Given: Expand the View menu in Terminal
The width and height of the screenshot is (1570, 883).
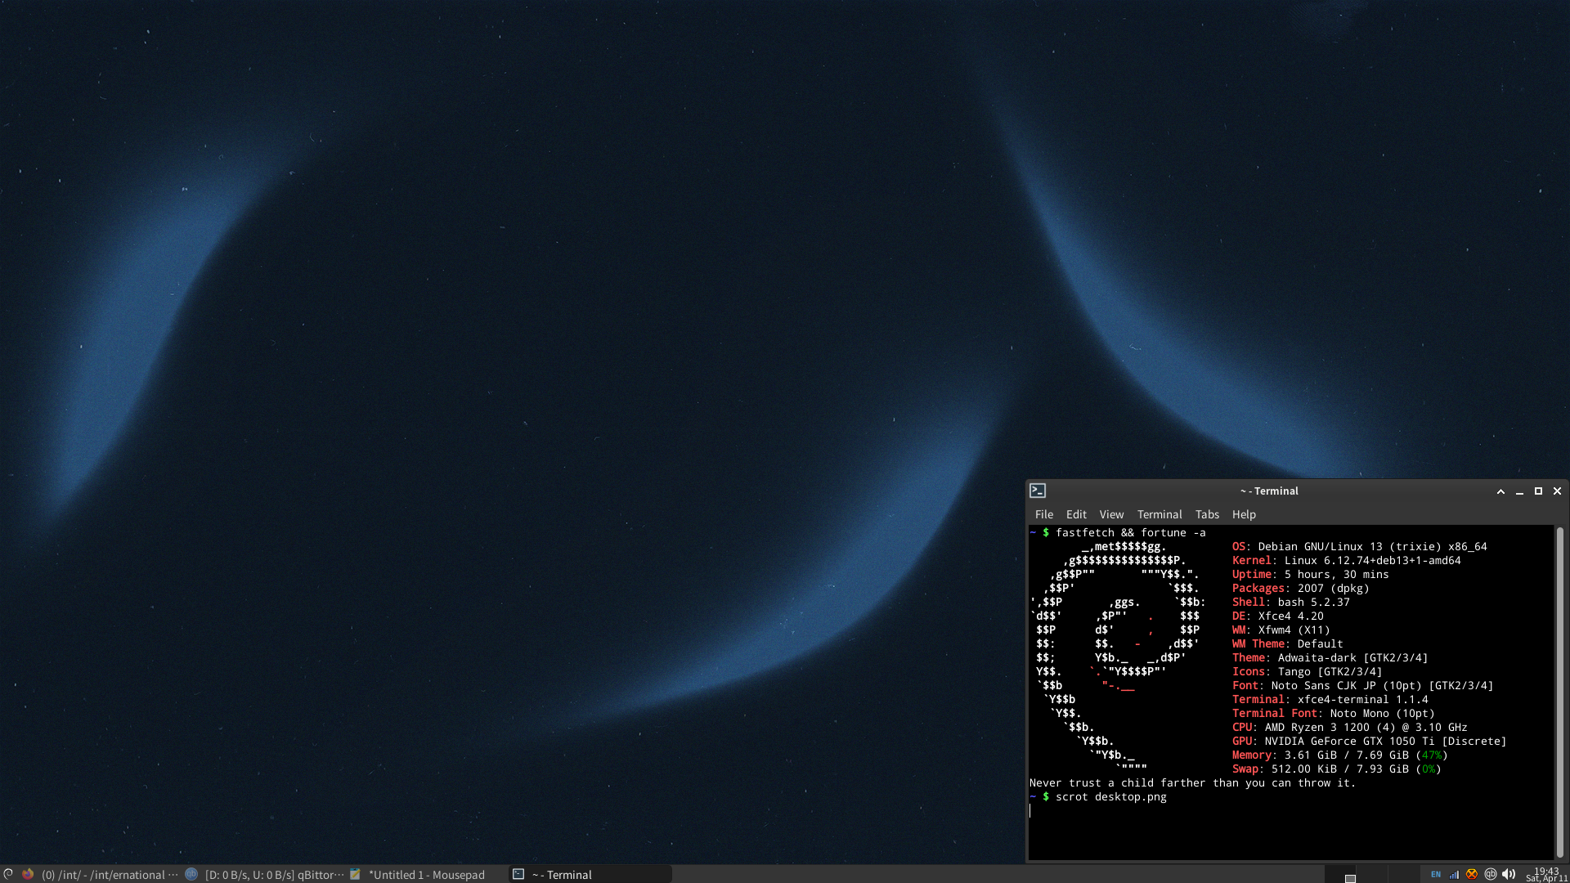Looking at the screenshot, I should pyautogui.click(x=1111, y=514).
